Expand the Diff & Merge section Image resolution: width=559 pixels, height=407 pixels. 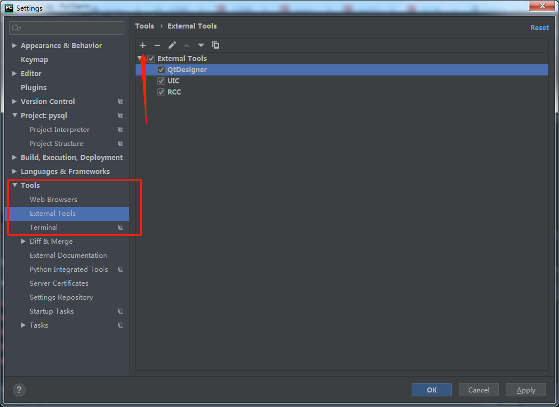23,241
